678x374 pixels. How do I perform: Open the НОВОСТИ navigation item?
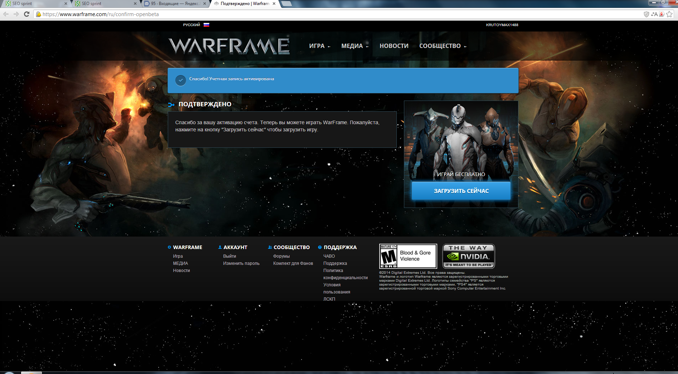click(x=394, y=46)
